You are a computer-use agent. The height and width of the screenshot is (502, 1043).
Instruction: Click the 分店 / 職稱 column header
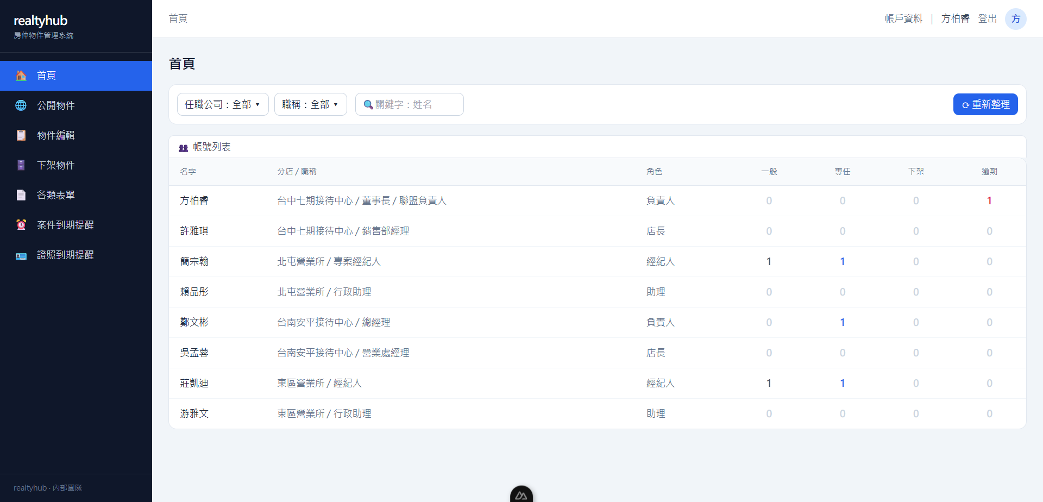[297, 172]
